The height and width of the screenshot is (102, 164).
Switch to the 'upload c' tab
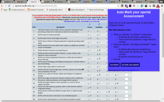[x=113, y=2]
